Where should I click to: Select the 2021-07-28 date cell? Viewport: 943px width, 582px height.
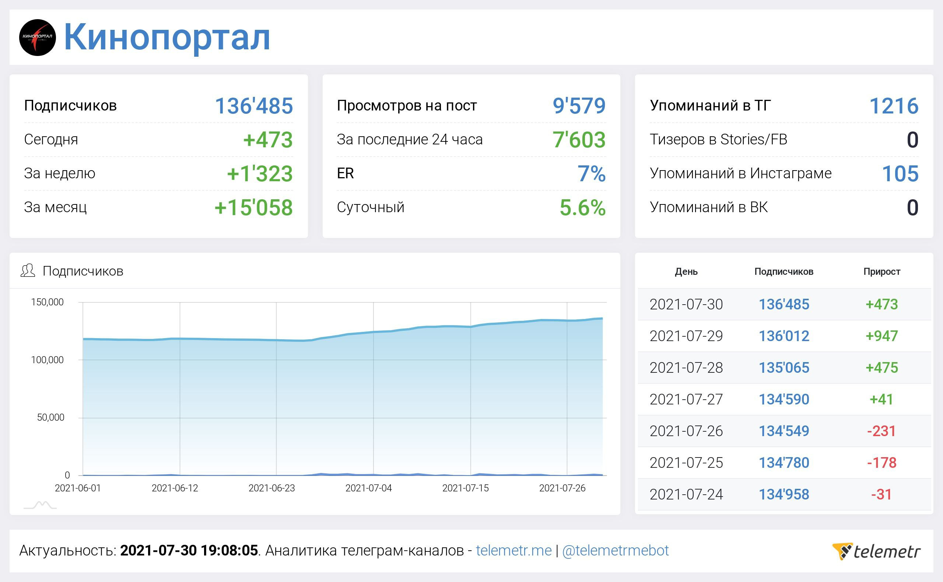(686, 368)
